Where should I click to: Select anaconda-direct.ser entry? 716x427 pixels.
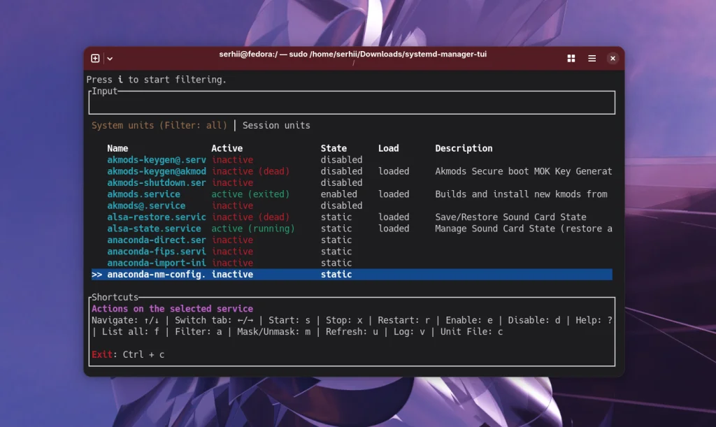click(x=352, y=240)
